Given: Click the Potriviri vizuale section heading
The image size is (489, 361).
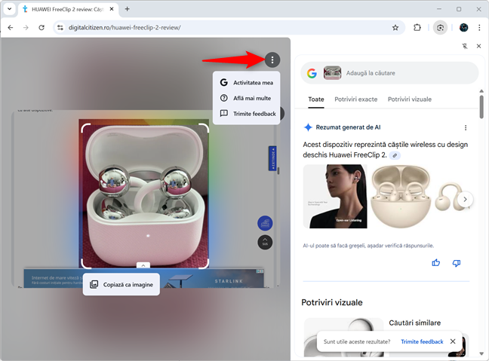Looking at the screenshot, I should (332, 302).
